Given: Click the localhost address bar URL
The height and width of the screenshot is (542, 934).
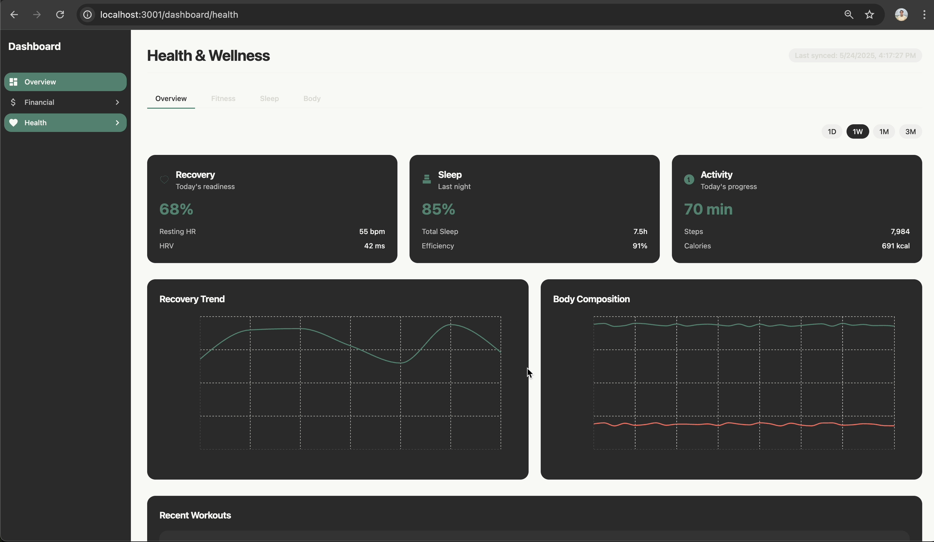Looking at the screenshot, I should tap(169, 15).
